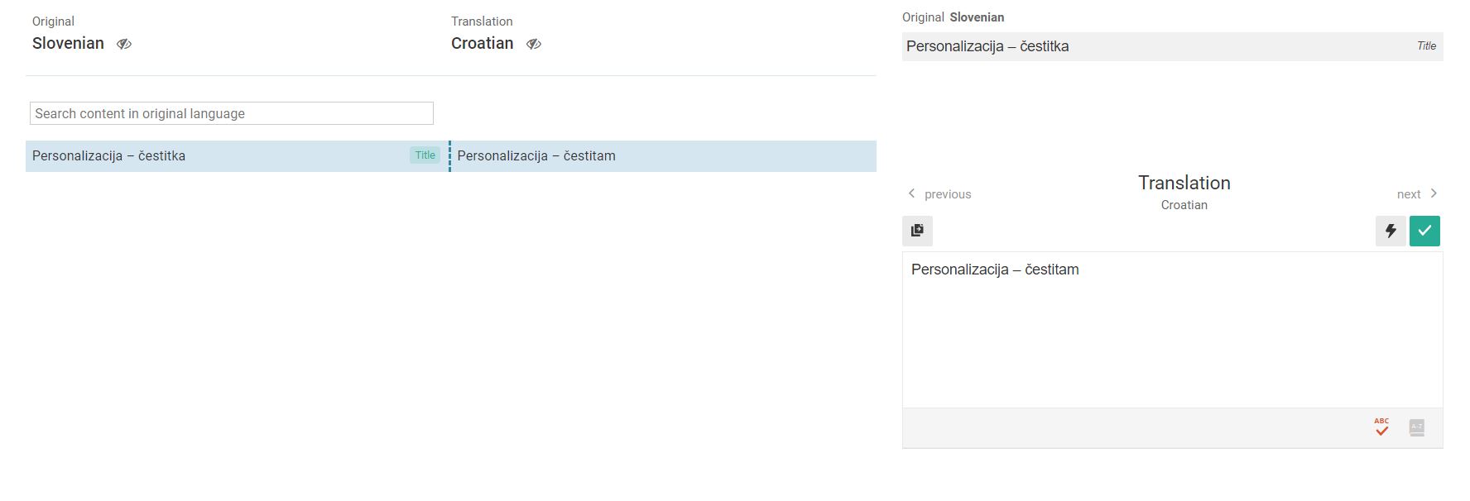Image resolution: width=1470 pixels, height=501 pixels.
Task: Click right chevron beside next
Action: point(1434,193)
